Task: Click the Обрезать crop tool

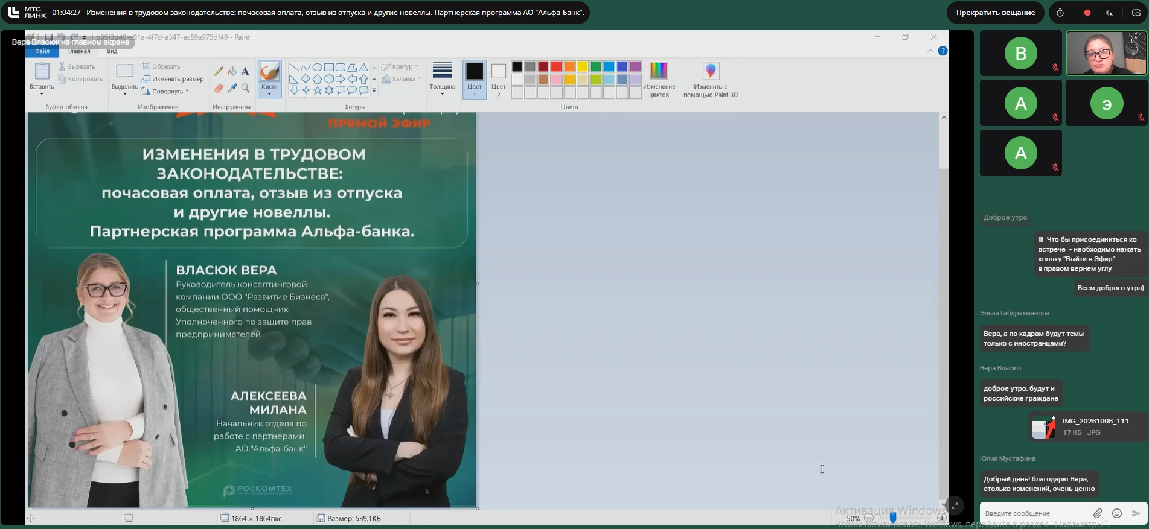Action: point(161,66)
